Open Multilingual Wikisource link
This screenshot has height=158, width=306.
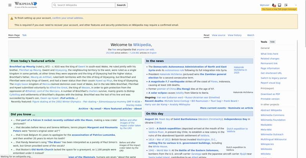point(273,139)
